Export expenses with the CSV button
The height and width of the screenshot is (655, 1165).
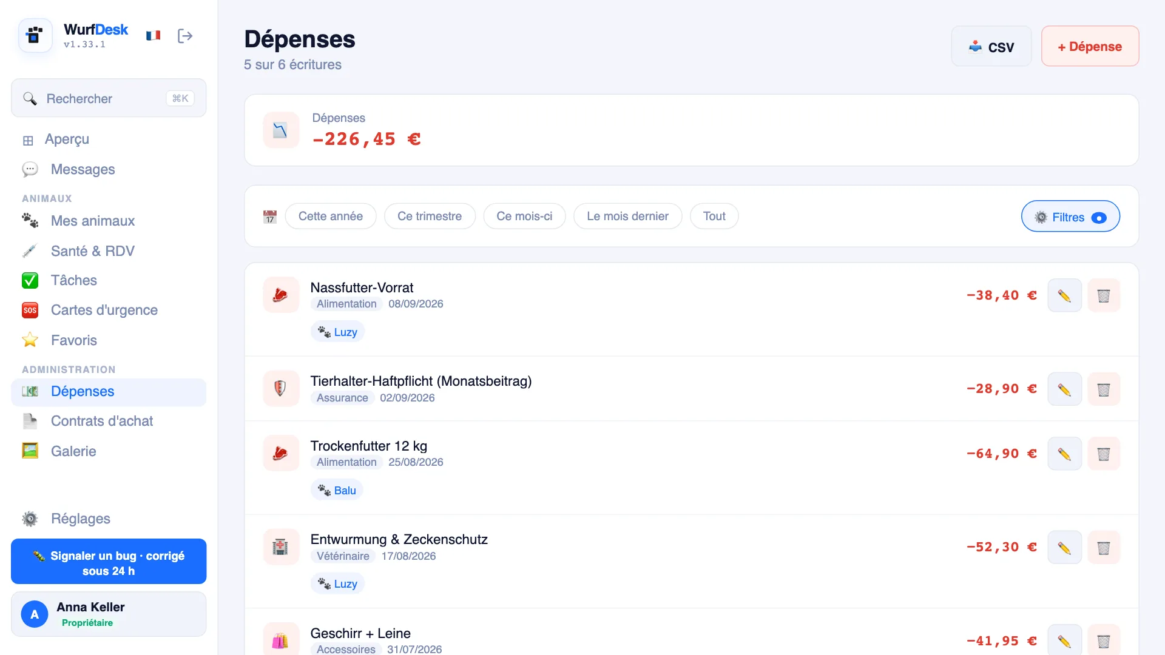[x=991, y=46]
